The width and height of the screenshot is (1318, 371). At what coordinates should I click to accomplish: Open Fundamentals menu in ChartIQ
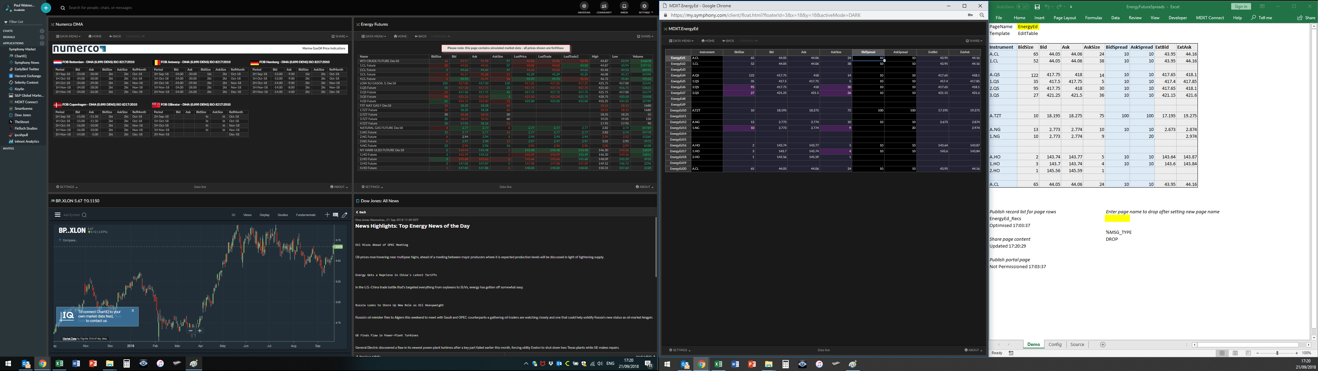coord(305,215)
